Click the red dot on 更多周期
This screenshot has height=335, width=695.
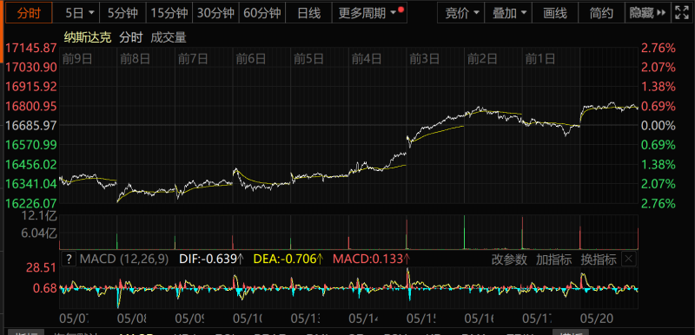pos(400,10)
